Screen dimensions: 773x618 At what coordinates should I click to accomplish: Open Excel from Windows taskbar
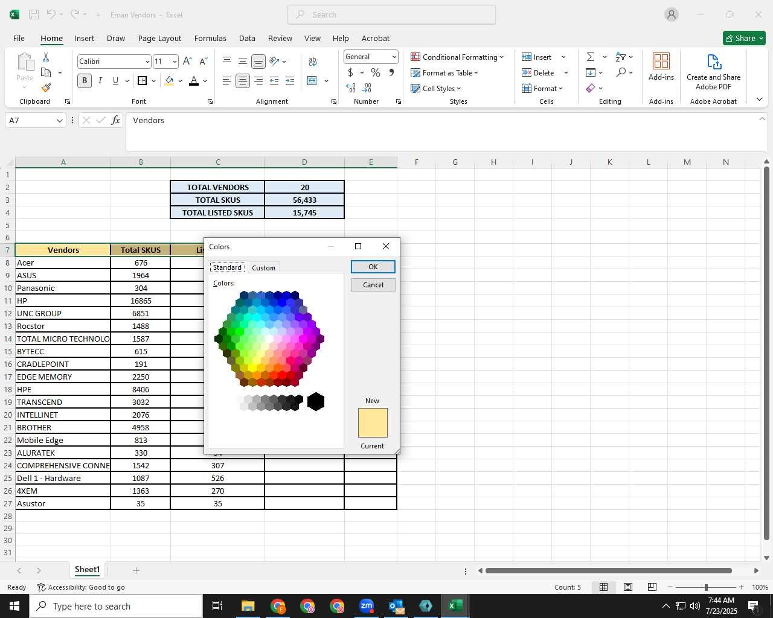tap(455, 606)
